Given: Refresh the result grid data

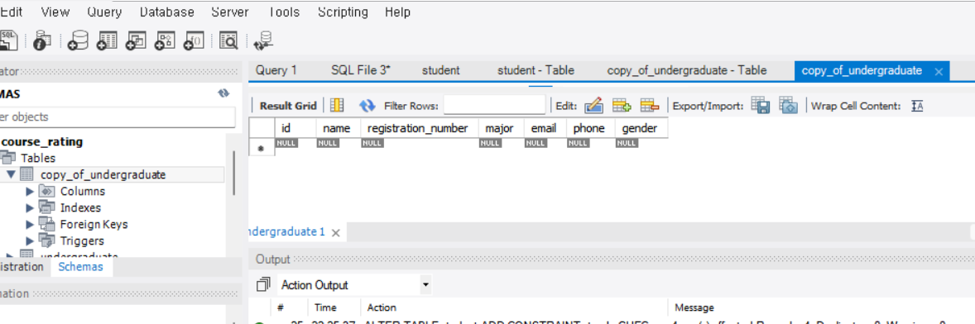Looking at the screenshot, I should tap(367, 106).
